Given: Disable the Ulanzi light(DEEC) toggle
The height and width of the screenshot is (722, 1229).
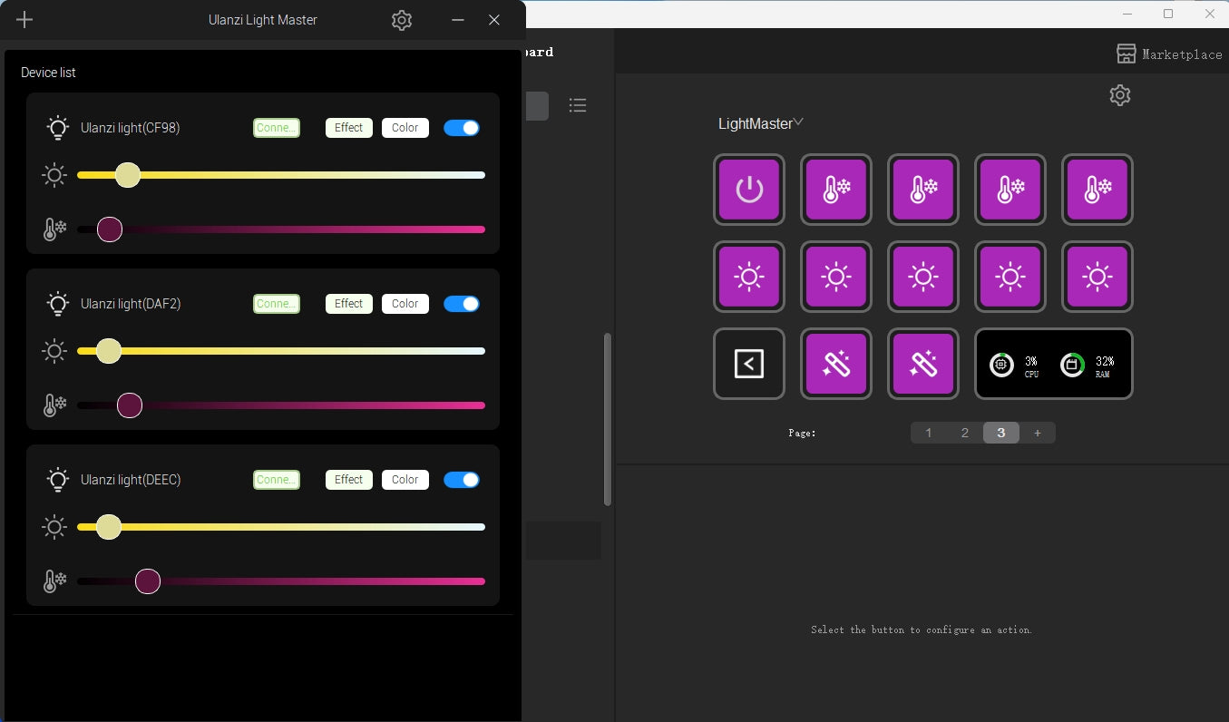Looking at the screenshot, I should click(x=462, y=480).
